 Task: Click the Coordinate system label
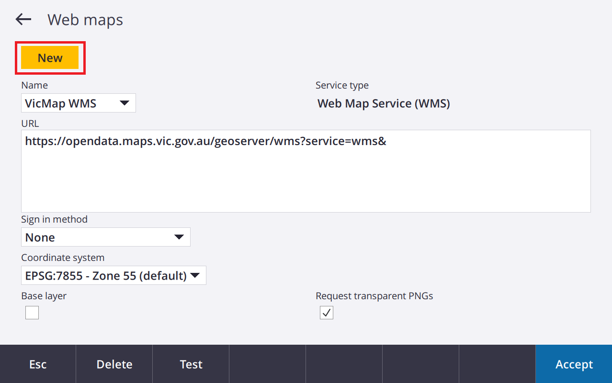[63, 258]
